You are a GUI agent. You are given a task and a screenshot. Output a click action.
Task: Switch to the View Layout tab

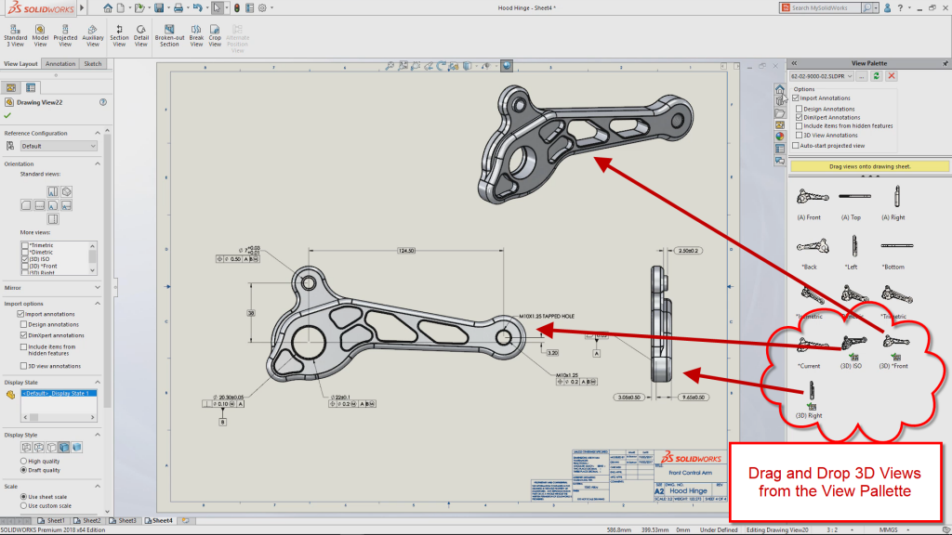20,64
